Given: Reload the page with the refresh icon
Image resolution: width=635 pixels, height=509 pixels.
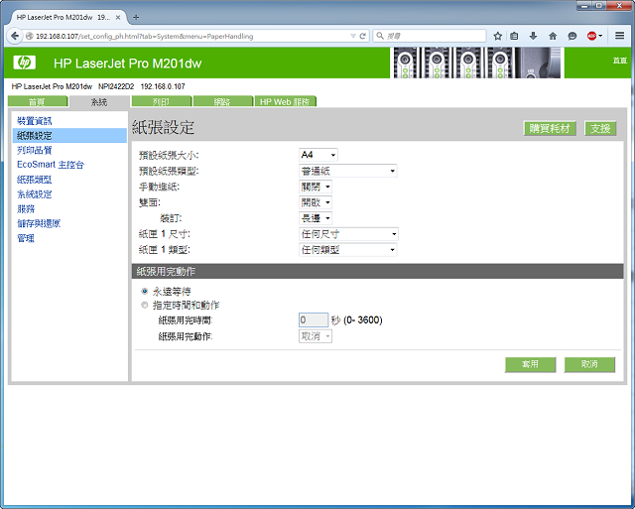Looking at the screenshot, I should tap(363, 36).
